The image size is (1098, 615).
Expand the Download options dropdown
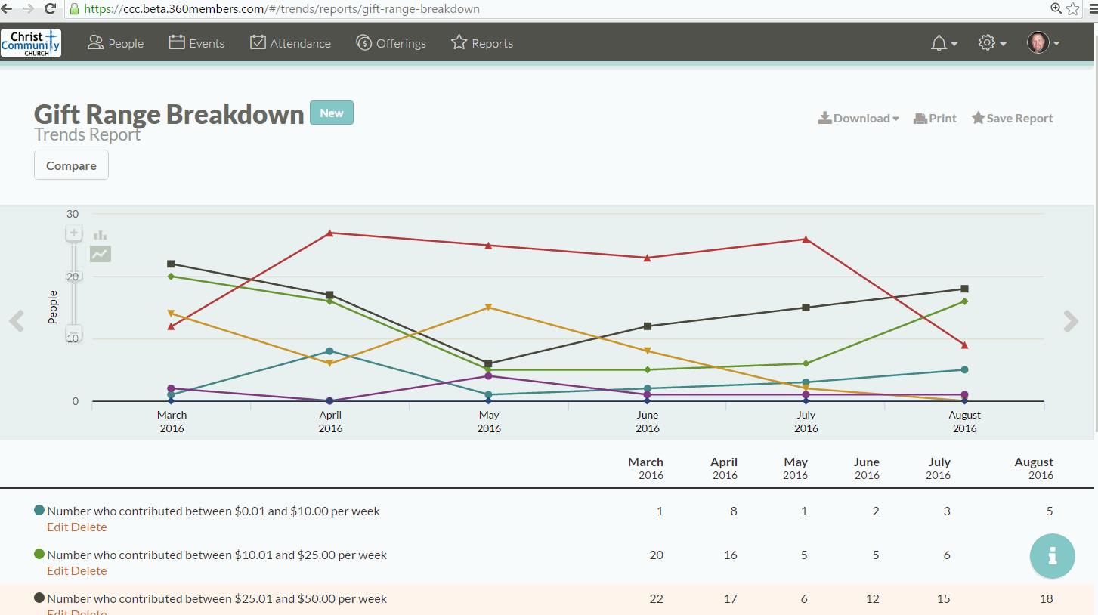click(x=858, y=119)
